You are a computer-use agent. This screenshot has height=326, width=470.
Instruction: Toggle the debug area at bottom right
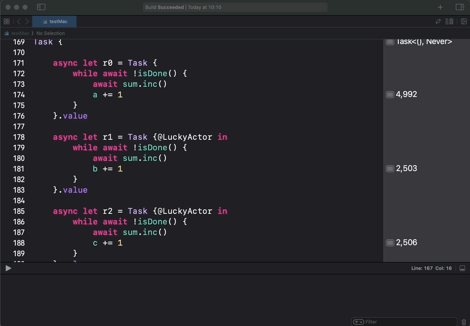coord(462,268)
